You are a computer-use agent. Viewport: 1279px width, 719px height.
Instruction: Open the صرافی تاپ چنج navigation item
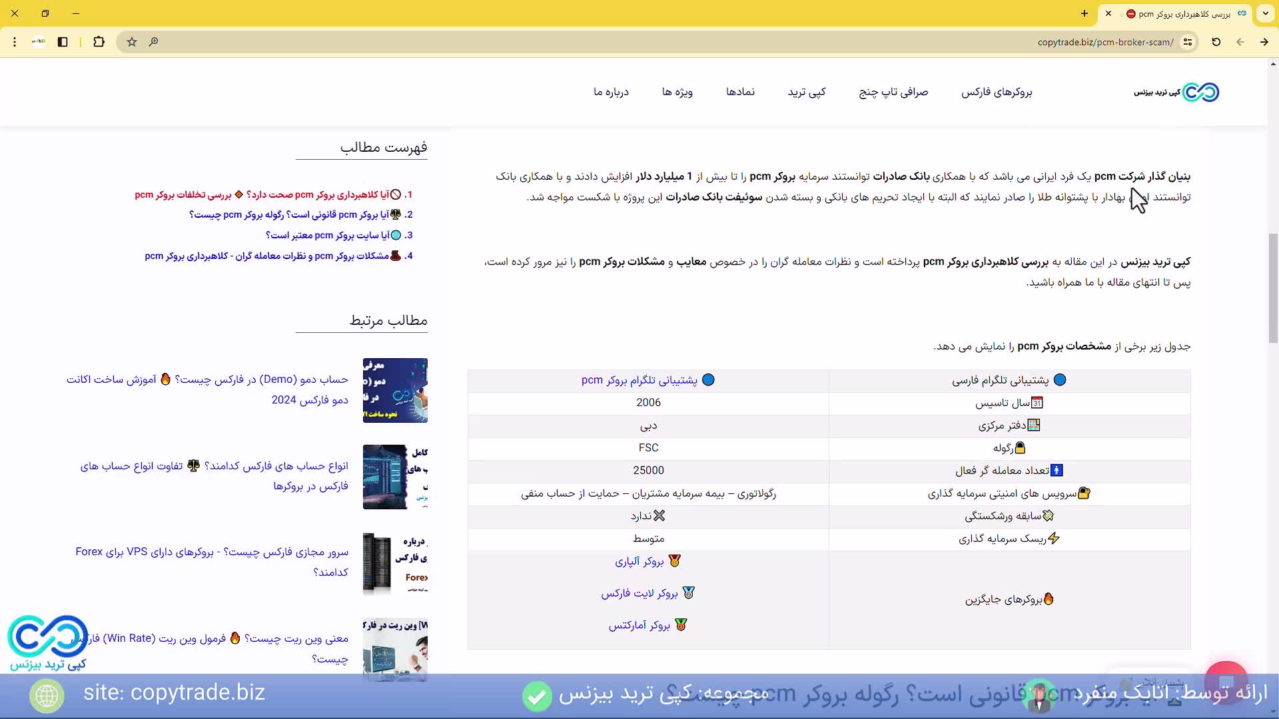[893, 92]
